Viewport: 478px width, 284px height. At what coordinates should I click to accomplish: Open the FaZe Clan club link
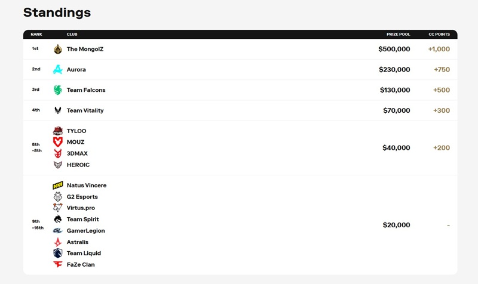coord(81,264)
